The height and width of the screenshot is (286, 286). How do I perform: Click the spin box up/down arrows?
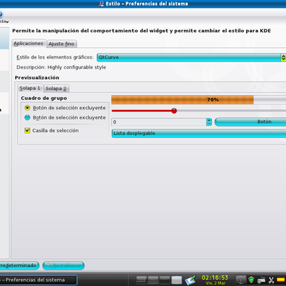pyautogui.click(x=209, y=122)
